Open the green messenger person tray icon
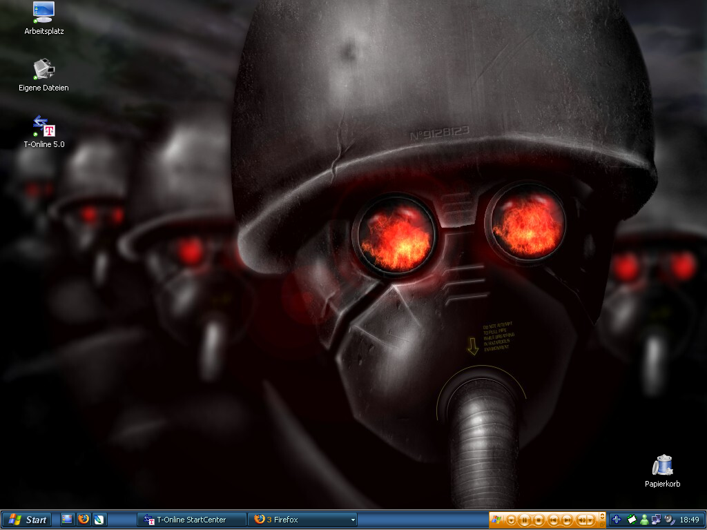Viewport: 707px width, 530px height. click(x=644, y=520)
